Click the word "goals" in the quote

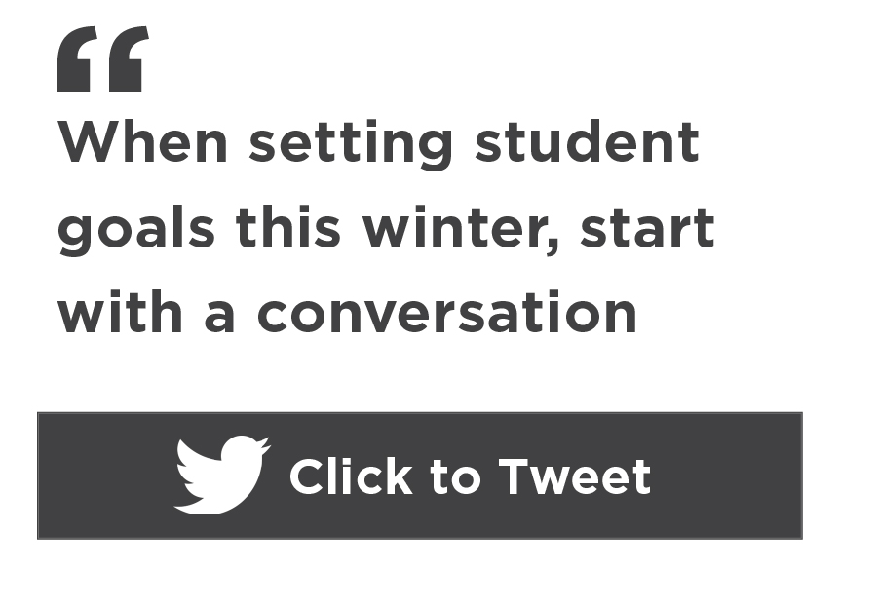136,230
